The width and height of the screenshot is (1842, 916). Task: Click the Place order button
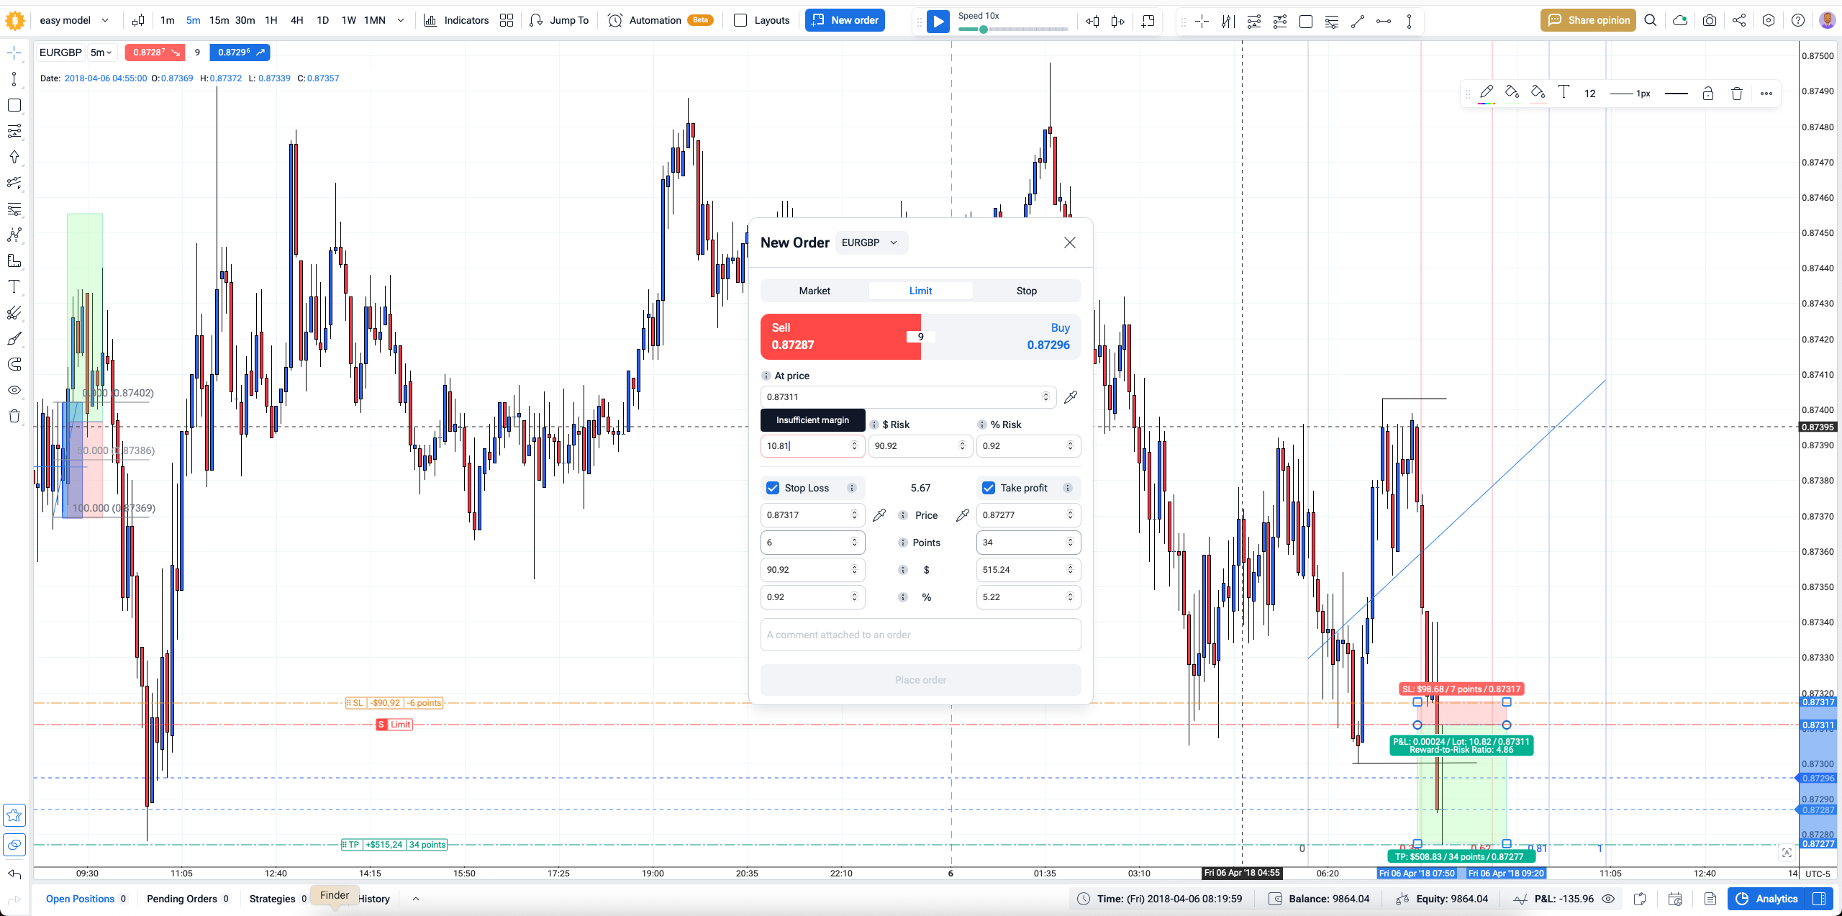921,680
